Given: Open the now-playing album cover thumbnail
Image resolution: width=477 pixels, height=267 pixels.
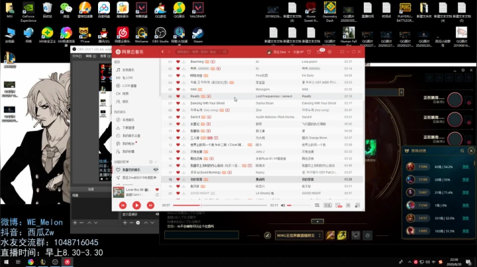Looking at the screenshot, I should [119, 192].
